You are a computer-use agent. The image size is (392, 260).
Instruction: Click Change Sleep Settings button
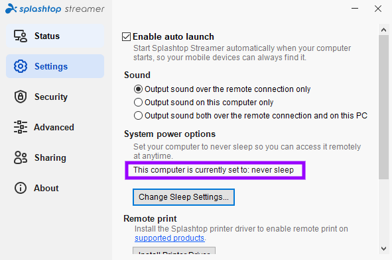point(184,197)
